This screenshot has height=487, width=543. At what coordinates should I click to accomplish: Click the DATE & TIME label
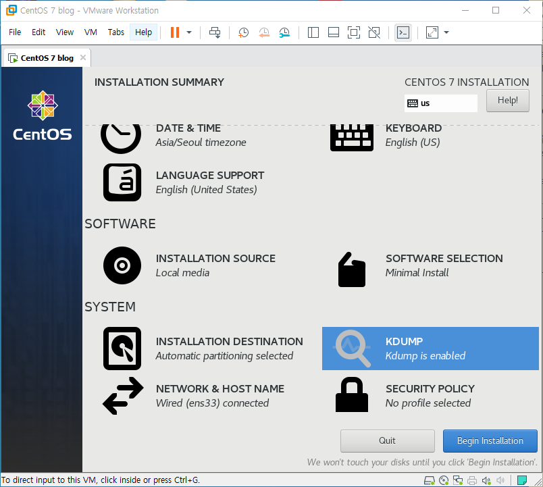pos(188,128)
